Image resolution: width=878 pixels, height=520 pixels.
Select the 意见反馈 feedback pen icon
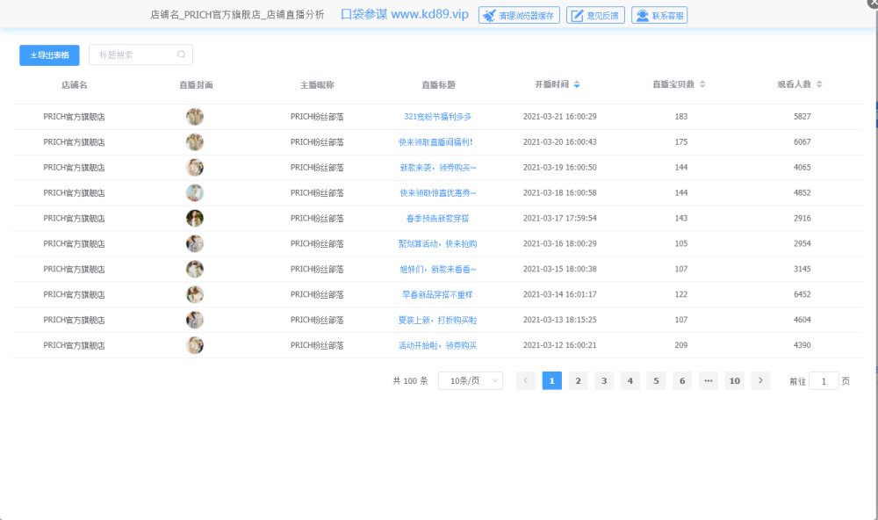click(579, 14)
